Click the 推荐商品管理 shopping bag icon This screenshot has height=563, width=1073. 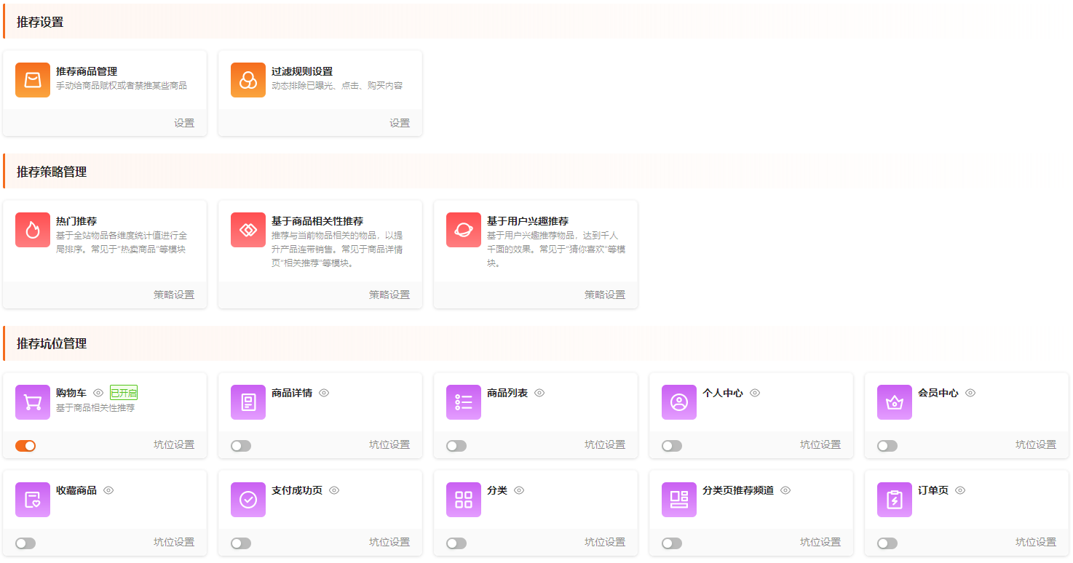(x=33, y=80)
